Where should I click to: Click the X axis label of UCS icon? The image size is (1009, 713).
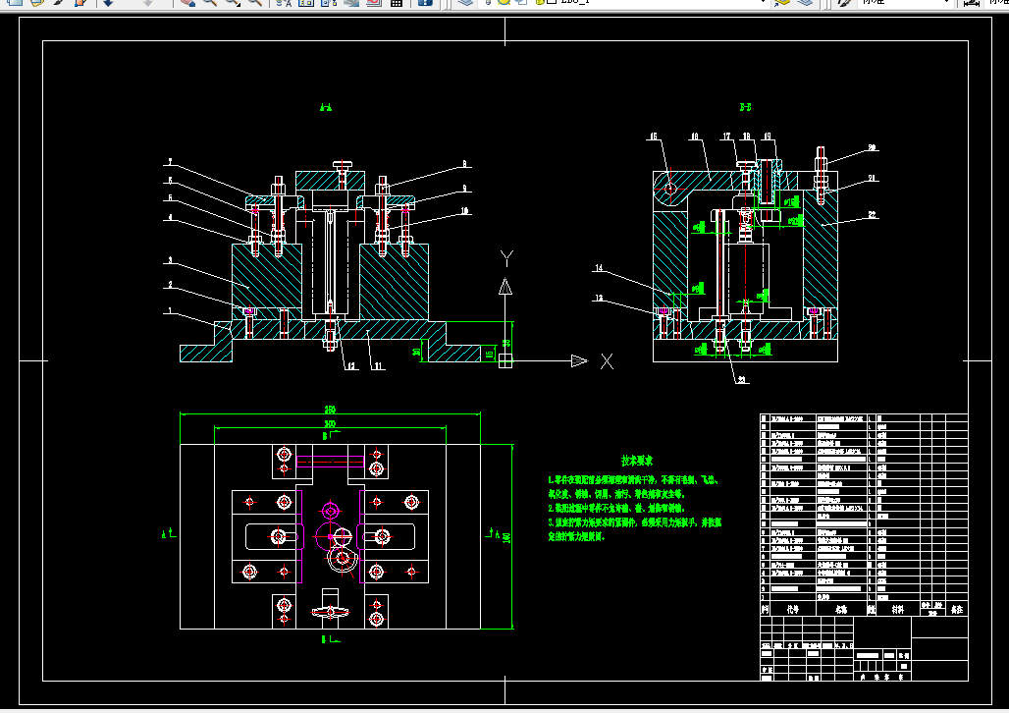(607, 361)
